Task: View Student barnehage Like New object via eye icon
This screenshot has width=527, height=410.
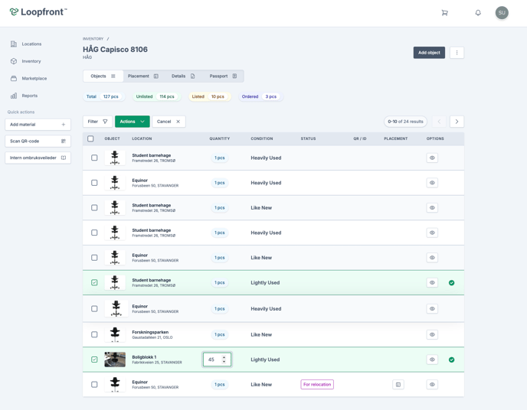Action: point(432,208)
